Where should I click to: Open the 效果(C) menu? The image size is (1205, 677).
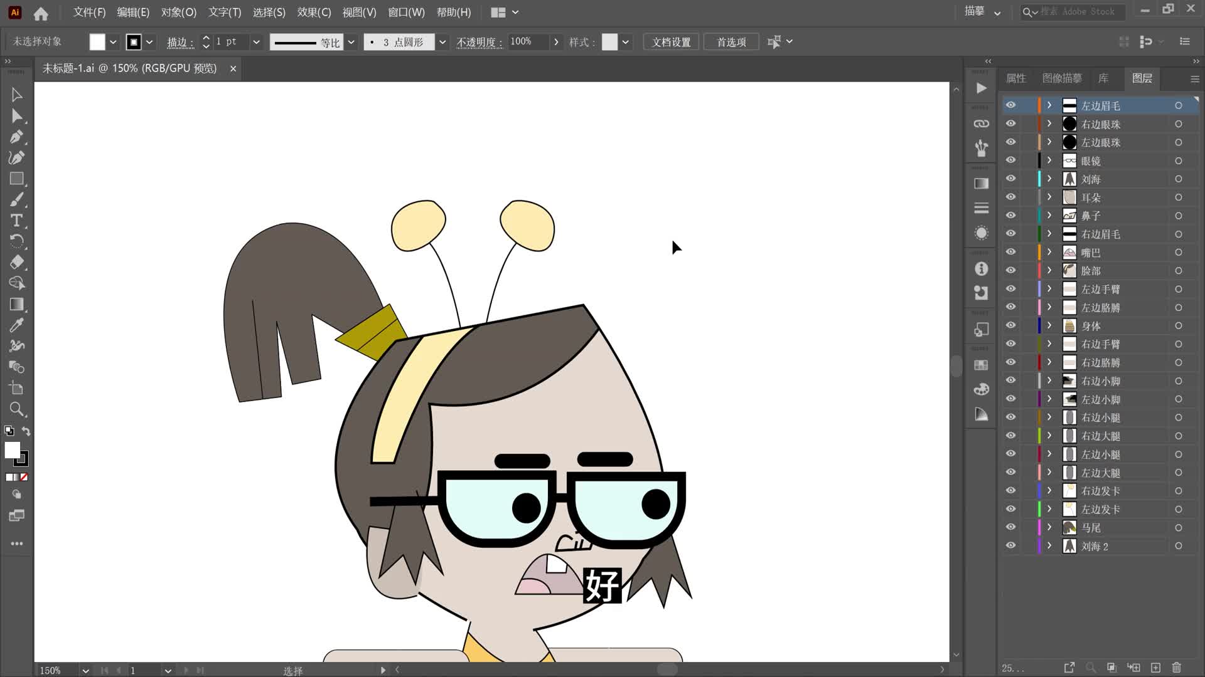[x=314, y=13]
